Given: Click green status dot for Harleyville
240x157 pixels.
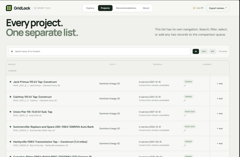Looking at the screenshot, I should click(10, 142).
